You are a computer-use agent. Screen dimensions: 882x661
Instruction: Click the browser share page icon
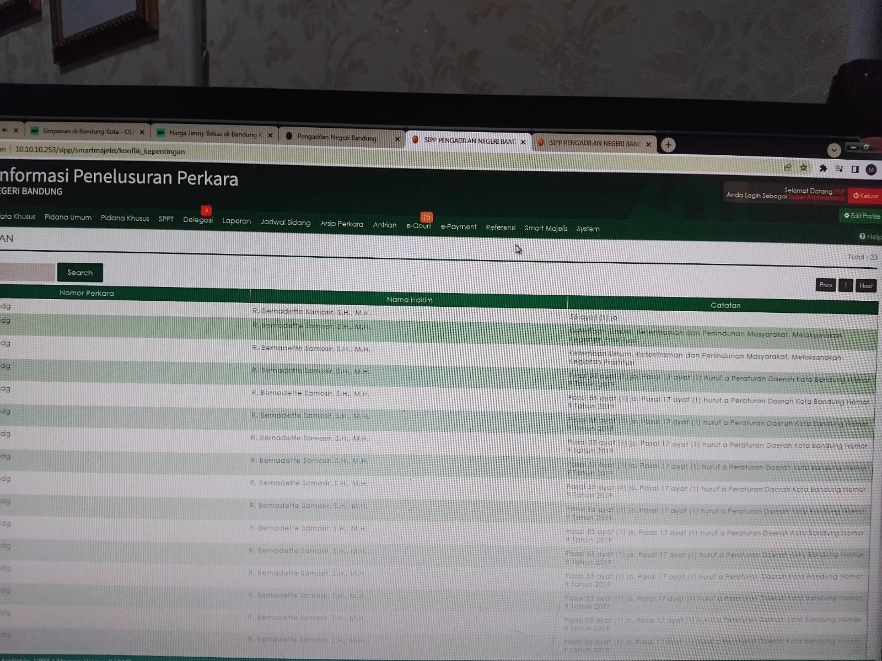[787, 167]
